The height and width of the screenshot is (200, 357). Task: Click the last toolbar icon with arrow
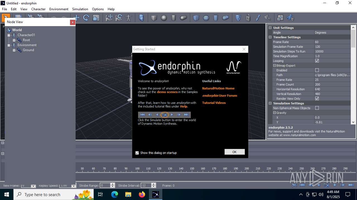tap(290, 18)
